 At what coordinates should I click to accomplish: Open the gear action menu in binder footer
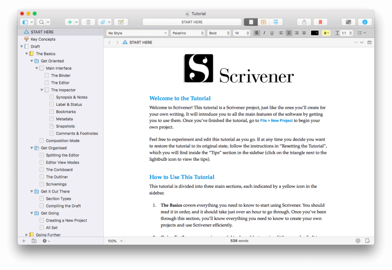tap(46, 241)
